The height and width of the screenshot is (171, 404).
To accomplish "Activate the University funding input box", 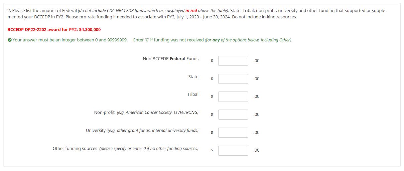I will tap(233, 133).
